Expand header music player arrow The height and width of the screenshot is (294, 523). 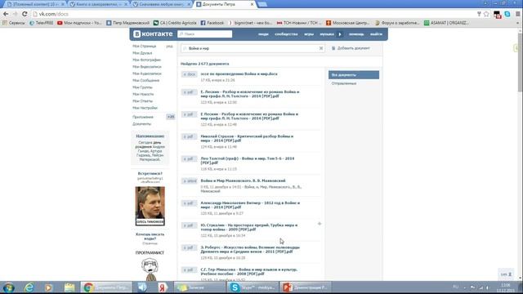point(340,34)
